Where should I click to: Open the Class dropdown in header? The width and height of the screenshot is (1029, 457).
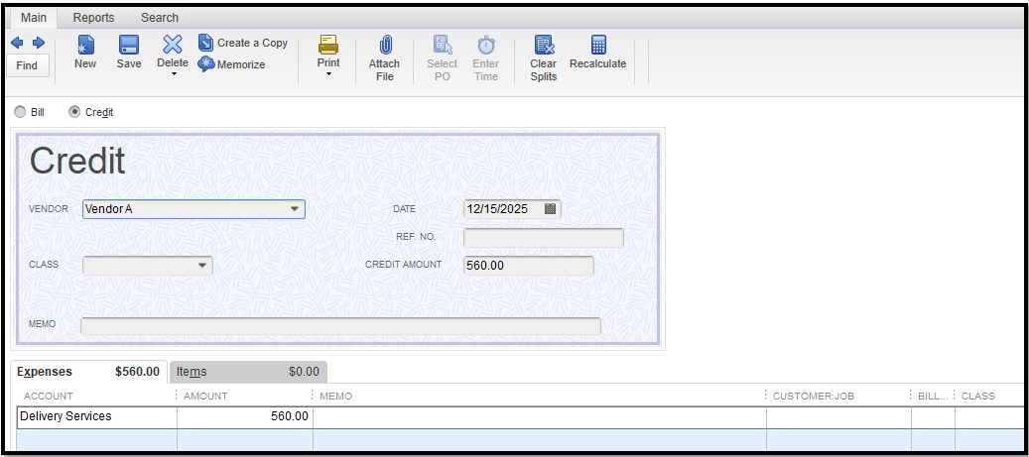point(202,265)
